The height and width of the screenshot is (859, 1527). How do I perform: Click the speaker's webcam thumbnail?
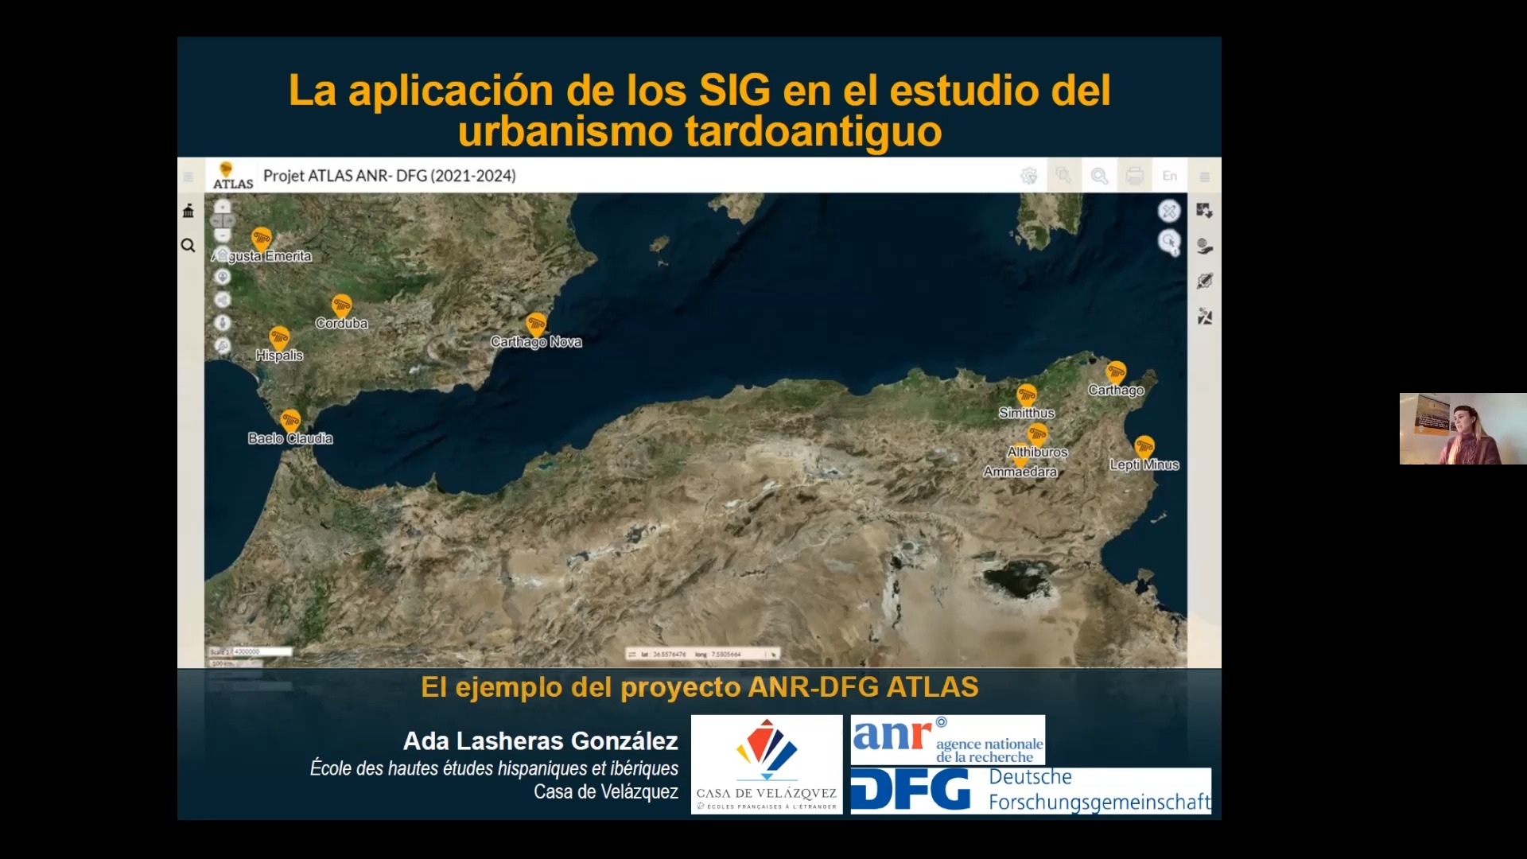1462,429
